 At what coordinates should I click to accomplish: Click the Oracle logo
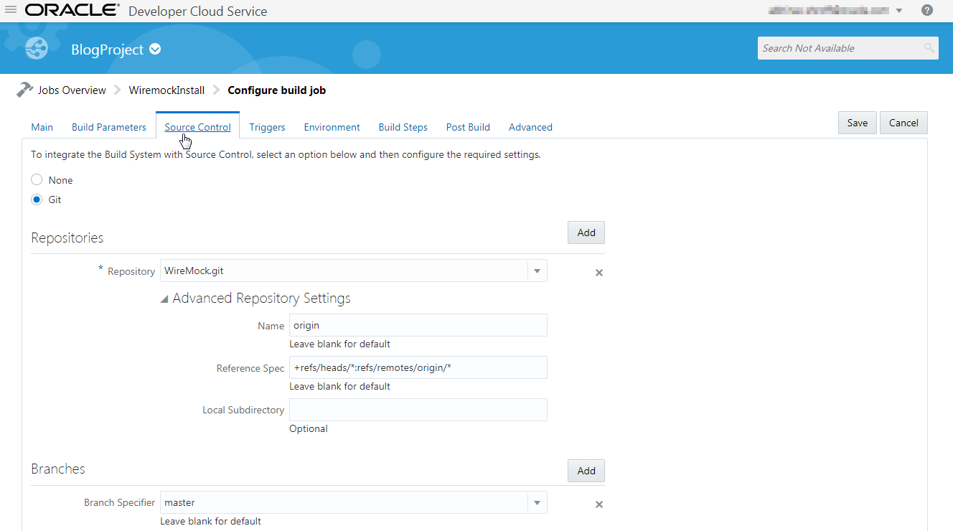pos(72,10)
